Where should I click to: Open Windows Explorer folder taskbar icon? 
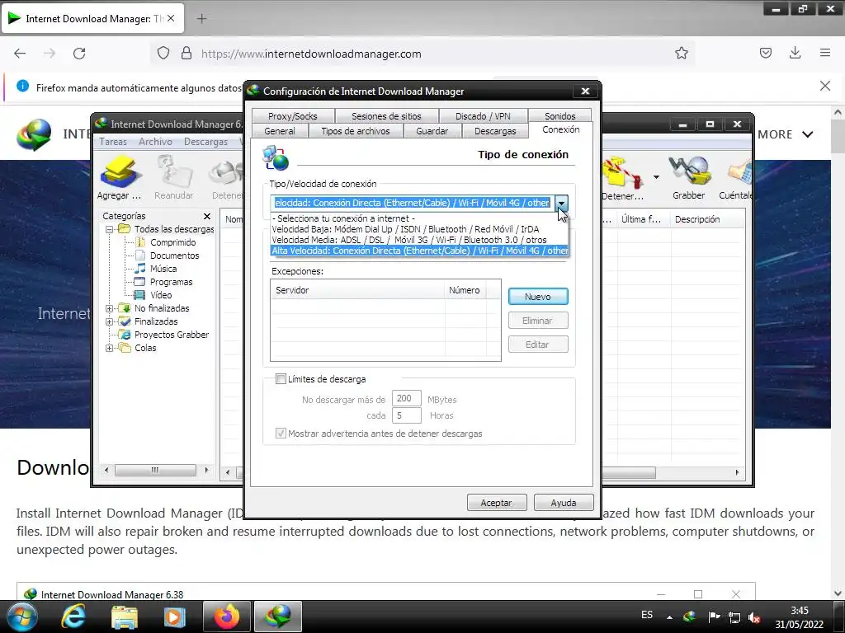(125, 617)
